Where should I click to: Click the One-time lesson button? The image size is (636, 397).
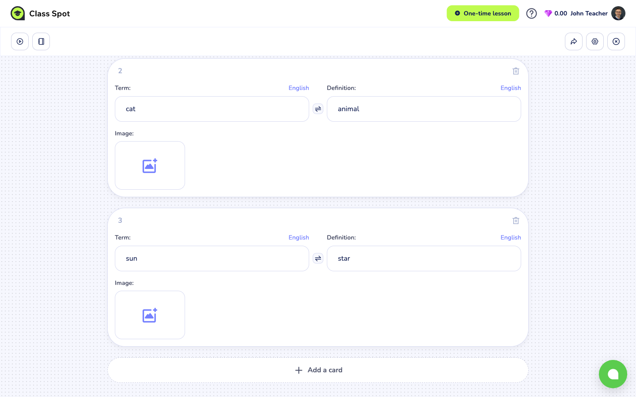tap(483, 13)
